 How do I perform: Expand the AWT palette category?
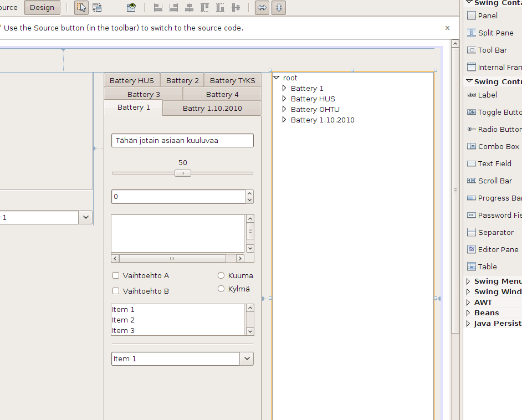pyautogui.click(x=468, y=302)
